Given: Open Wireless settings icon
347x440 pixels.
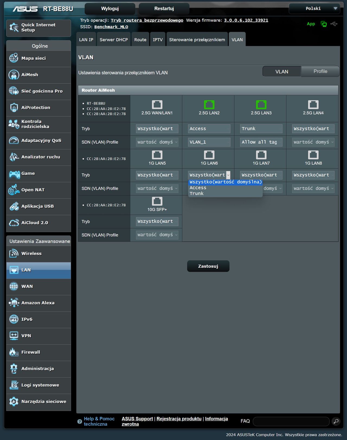Looking at the screenshot, I should [x=14, y=254].
